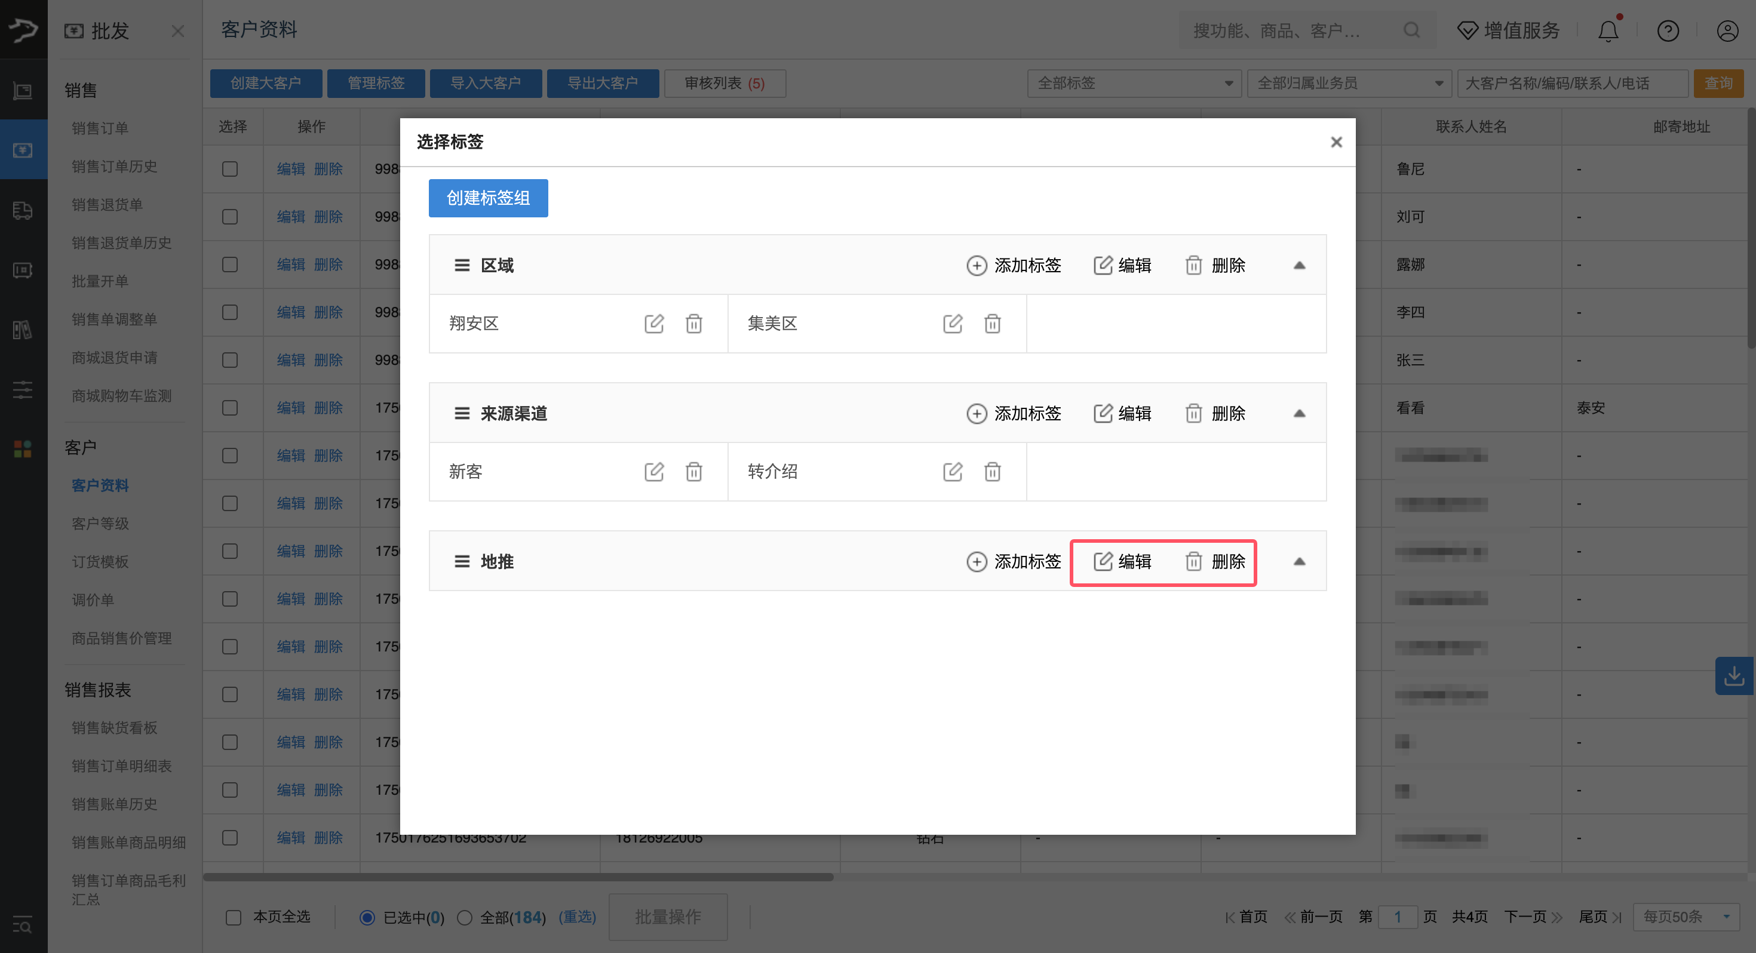Click trash icon for 新客 tag
Screen dimensions: 1756x953
pos(693,471)
